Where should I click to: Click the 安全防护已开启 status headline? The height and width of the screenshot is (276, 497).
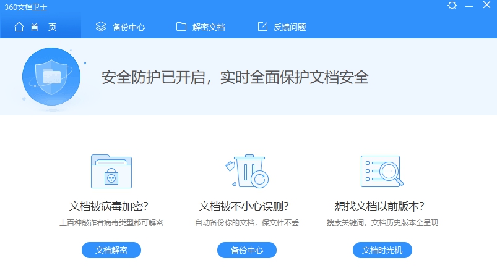coord(235,77)
